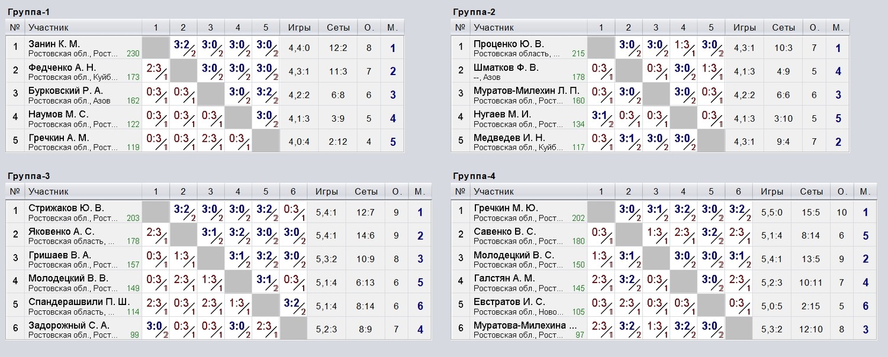Click Задорожный's 3:0 score against Стрижаков
Screen dimensions: 888x357
[x=156, y=329]
